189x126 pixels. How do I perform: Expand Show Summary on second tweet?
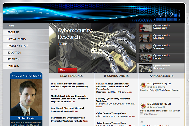tap(151, 114)
